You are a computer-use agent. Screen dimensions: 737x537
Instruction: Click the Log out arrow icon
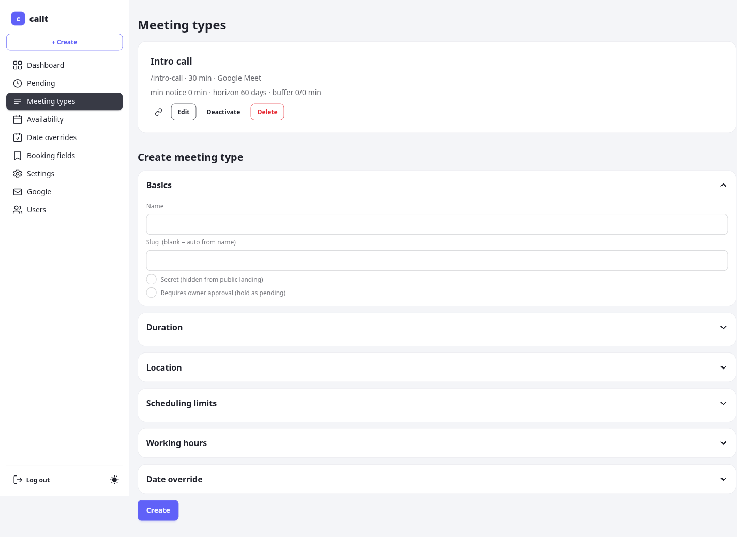[18, 480]
